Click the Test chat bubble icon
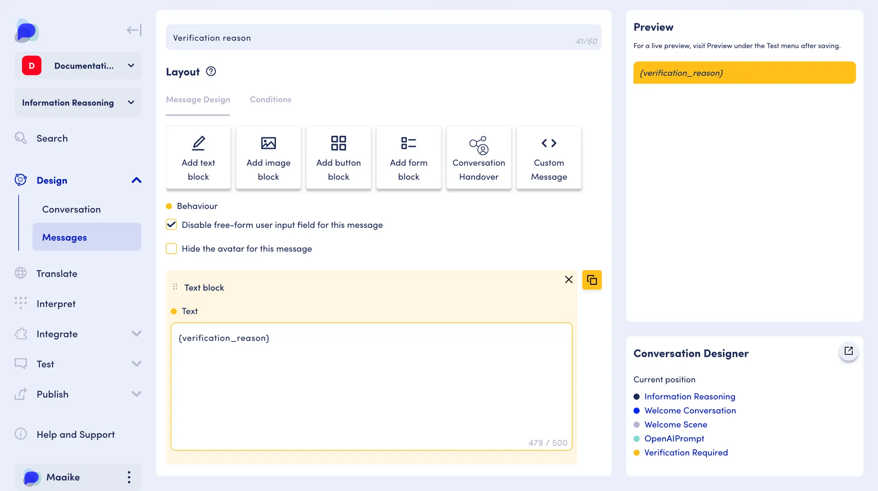The width and height of the screenshot is (878, 491). [21, 364]
